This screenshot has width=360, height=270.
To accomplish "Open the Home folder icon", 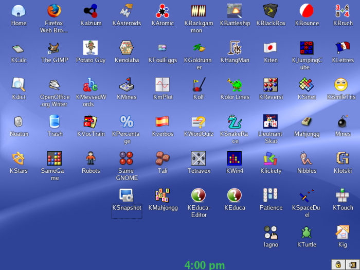I will [x=19, y=11].
